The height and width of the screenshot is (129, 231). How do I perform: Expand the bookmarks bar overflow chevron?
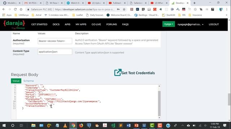(x=226, y=15)
